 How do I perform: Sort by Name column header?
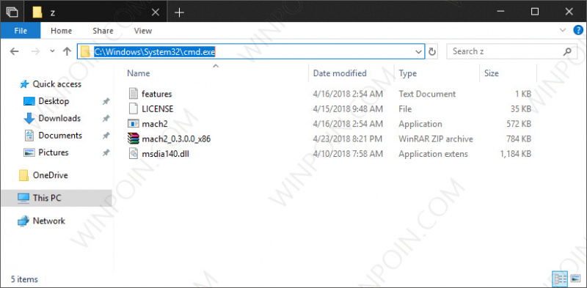point(138,73)
